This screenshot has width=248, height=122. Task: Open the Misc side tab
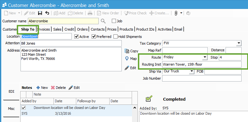pos(12,109)
